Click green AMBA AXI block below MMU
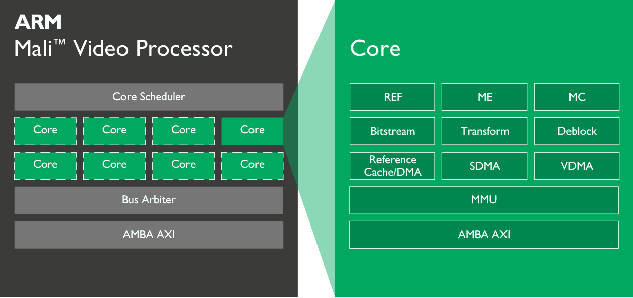Screen dimensions: 633x298 tap(484, 235)
